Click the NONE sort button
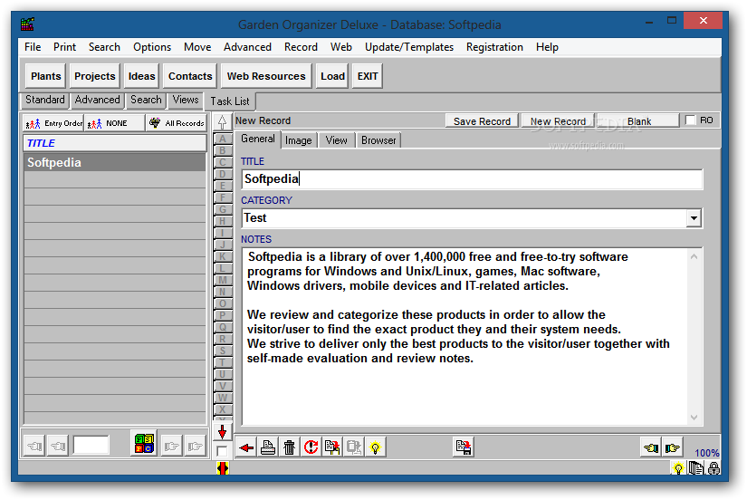 coord(114,123)
